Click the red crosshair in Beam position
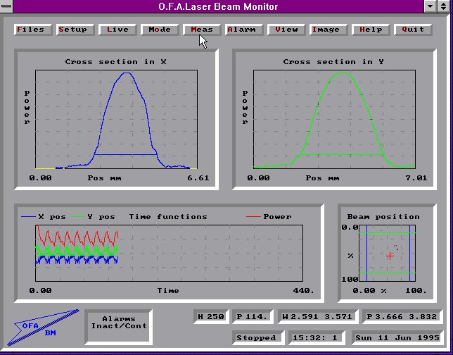 coord(390,256)
